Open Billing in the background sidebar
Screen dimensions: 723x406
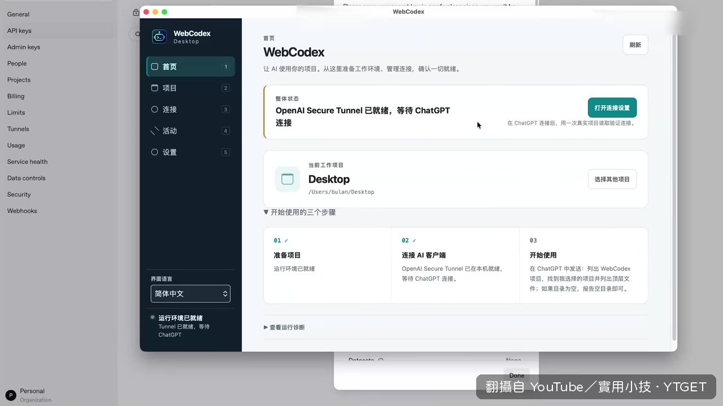pos(16,96)
